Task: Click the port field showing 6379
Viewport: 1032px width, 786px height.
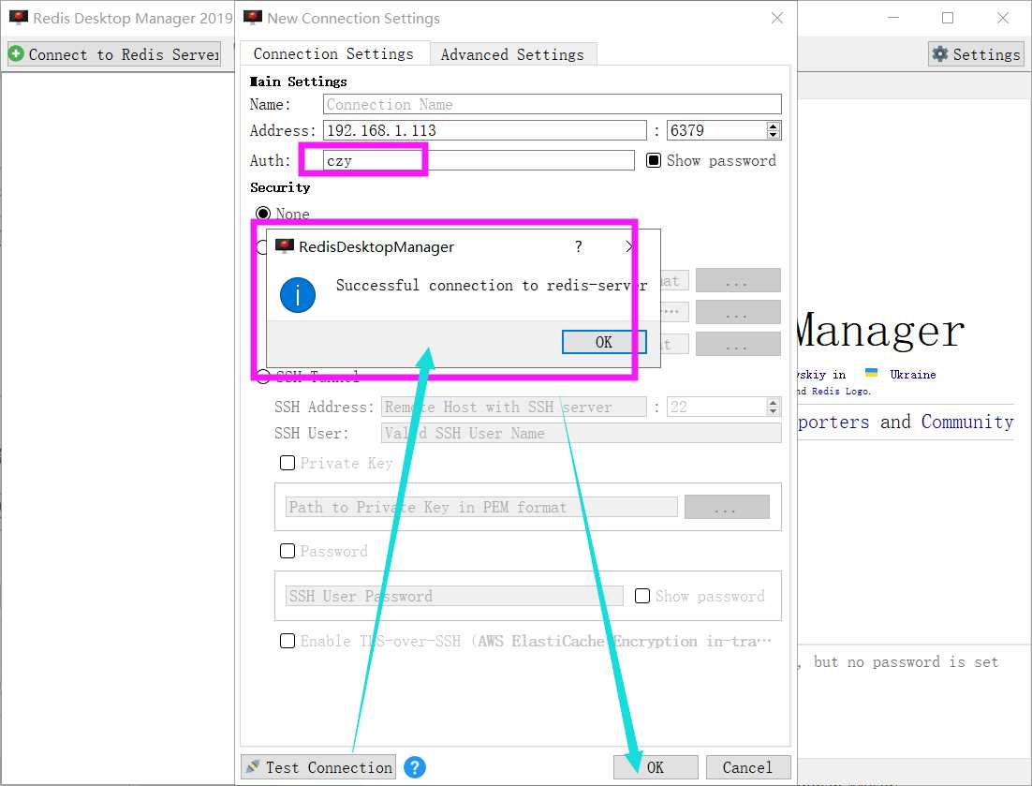Action: coord(716,130)
